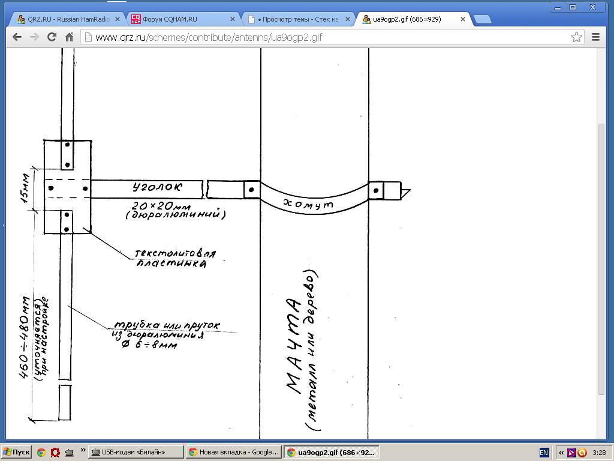Reload the current page
This screenshot has height=461, width=614.
52,37
